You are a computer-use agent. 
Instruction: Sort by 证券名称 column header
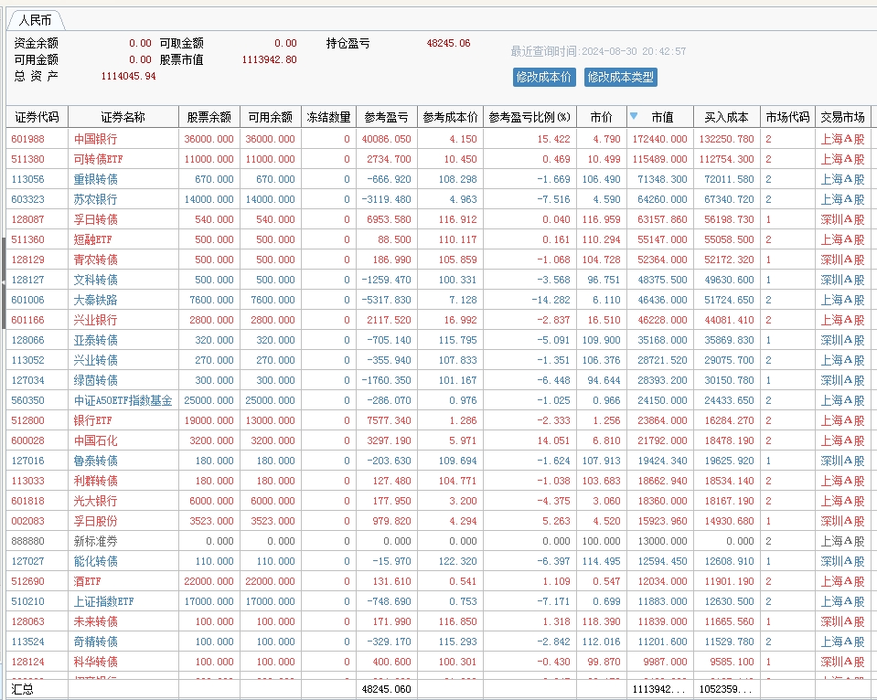[123, 117]
